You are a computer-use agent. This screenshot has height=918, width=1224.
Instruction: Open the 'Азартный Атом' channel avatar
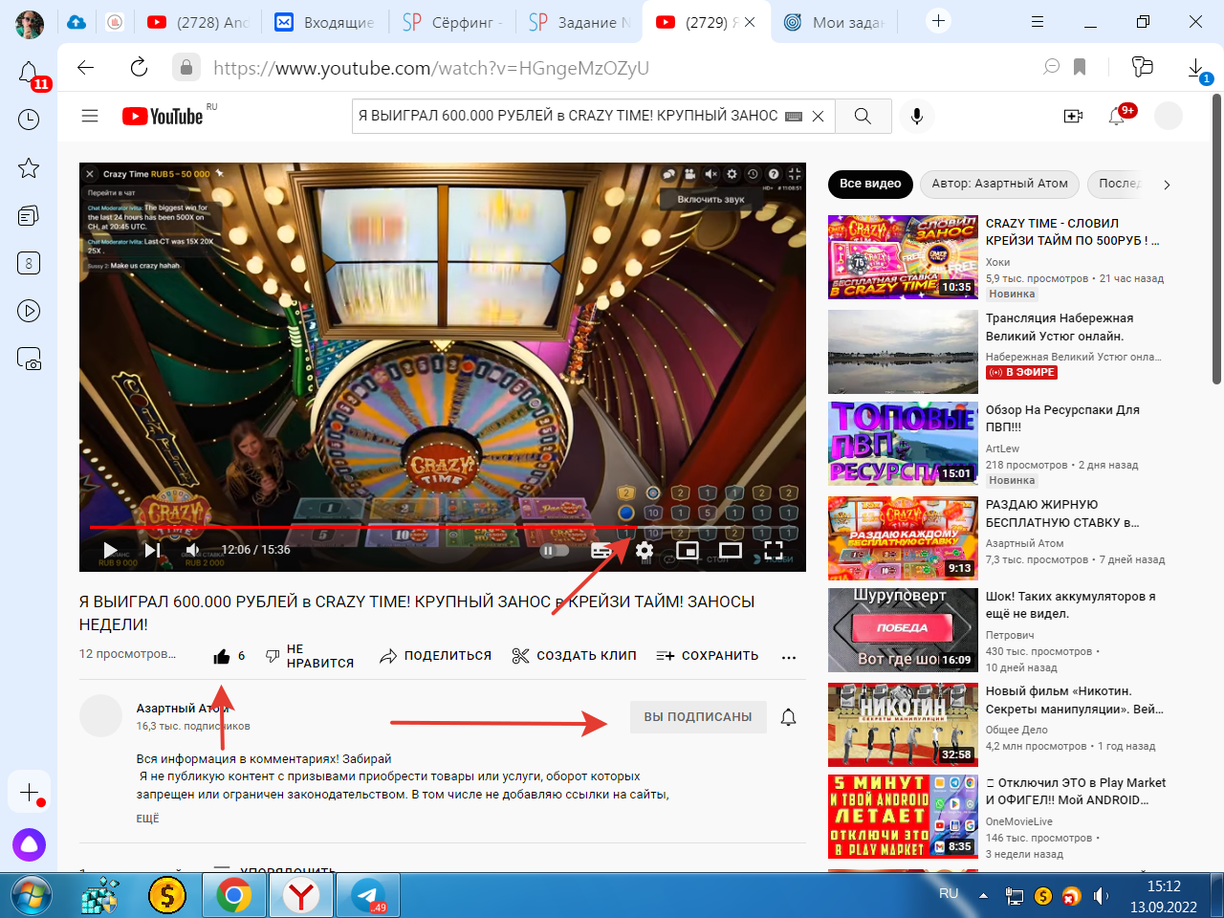pyautogui.click(x=100, y=716)
